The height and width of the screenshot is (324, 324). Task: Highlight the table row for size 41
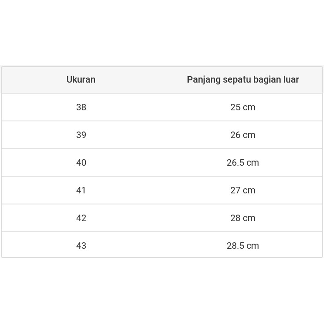pyautogui.click(x=162, y=190)
